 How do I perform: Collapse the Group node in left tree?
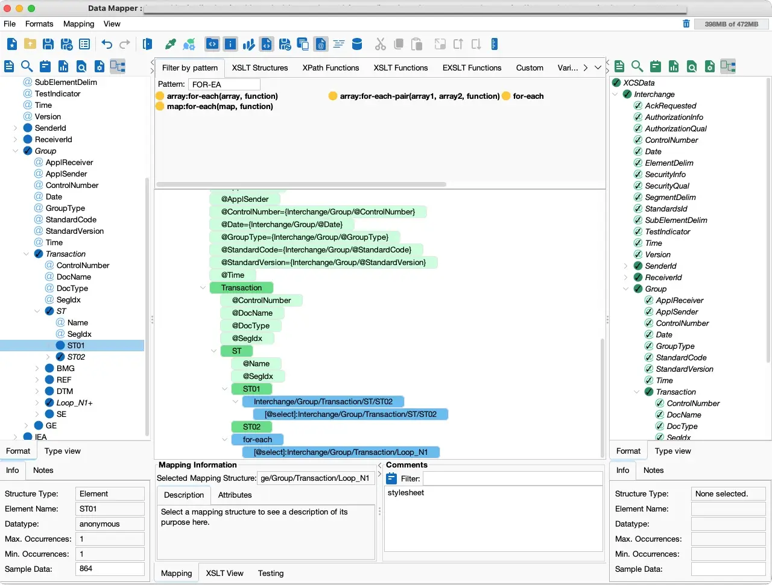click(16, 151)
